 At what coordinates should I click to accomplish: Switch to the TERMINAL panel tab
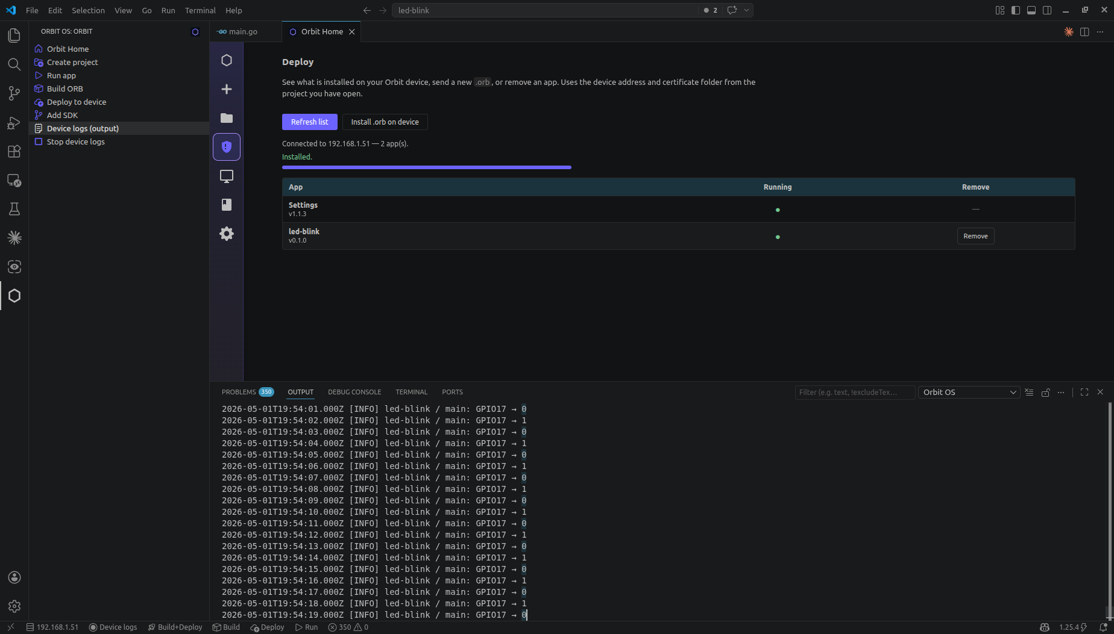tap(411, 392)
